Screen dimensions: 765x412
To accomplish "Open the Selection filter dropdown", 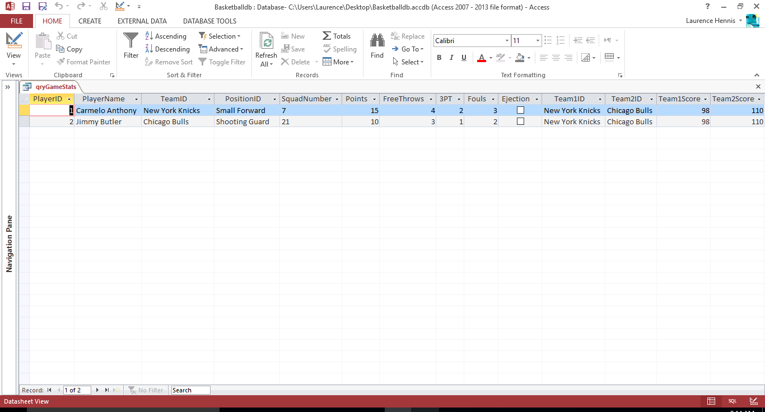I will click(220, 36).
